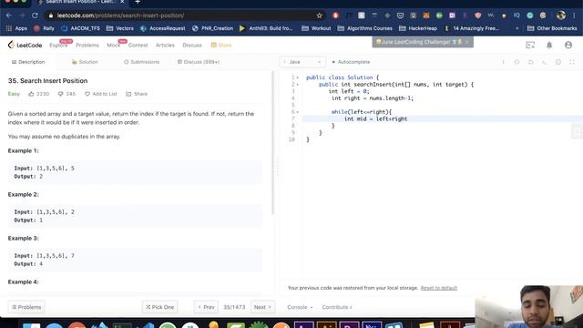The width and height of the screenshot is (583, 328).
Task: Switch to the Solution tab
Action: pyautogui.click(x=85, y=62)
